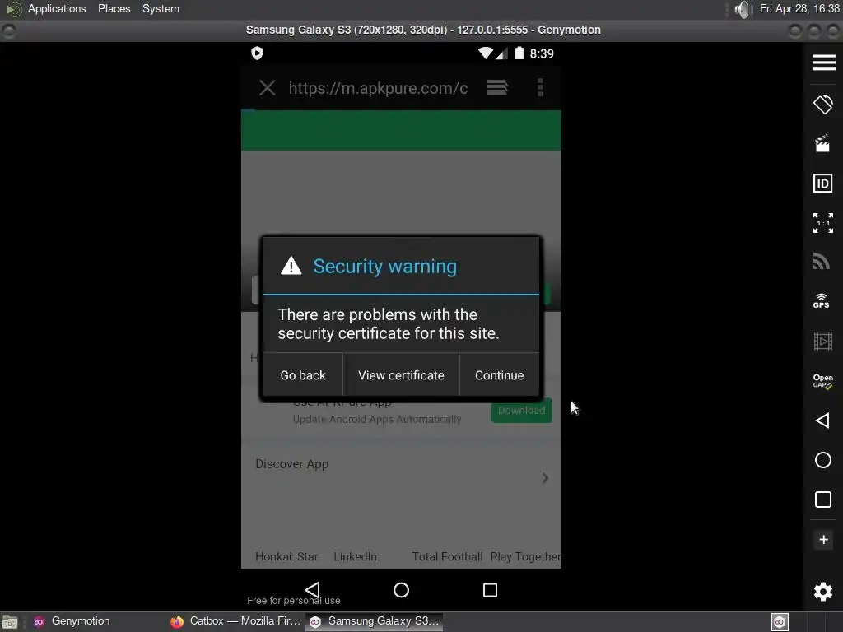Open the network signal settings icon
Screen dimensions: 843x632
tap(822, 261)
